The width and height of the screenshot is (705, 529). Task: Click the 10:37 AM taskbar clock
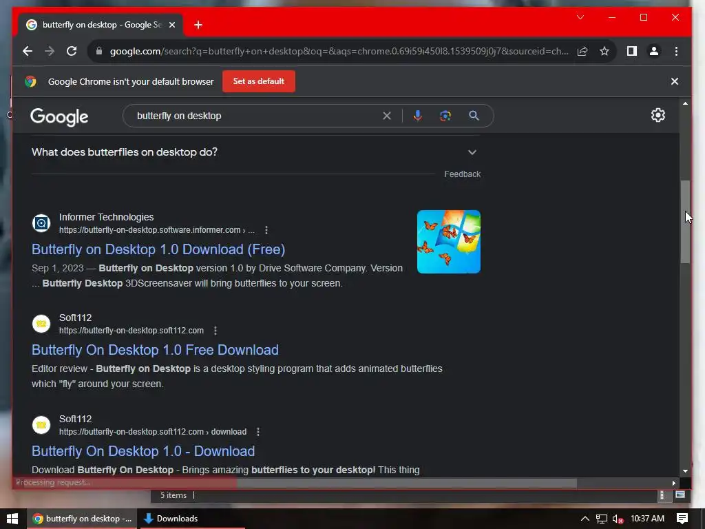[x=647, y=519]
